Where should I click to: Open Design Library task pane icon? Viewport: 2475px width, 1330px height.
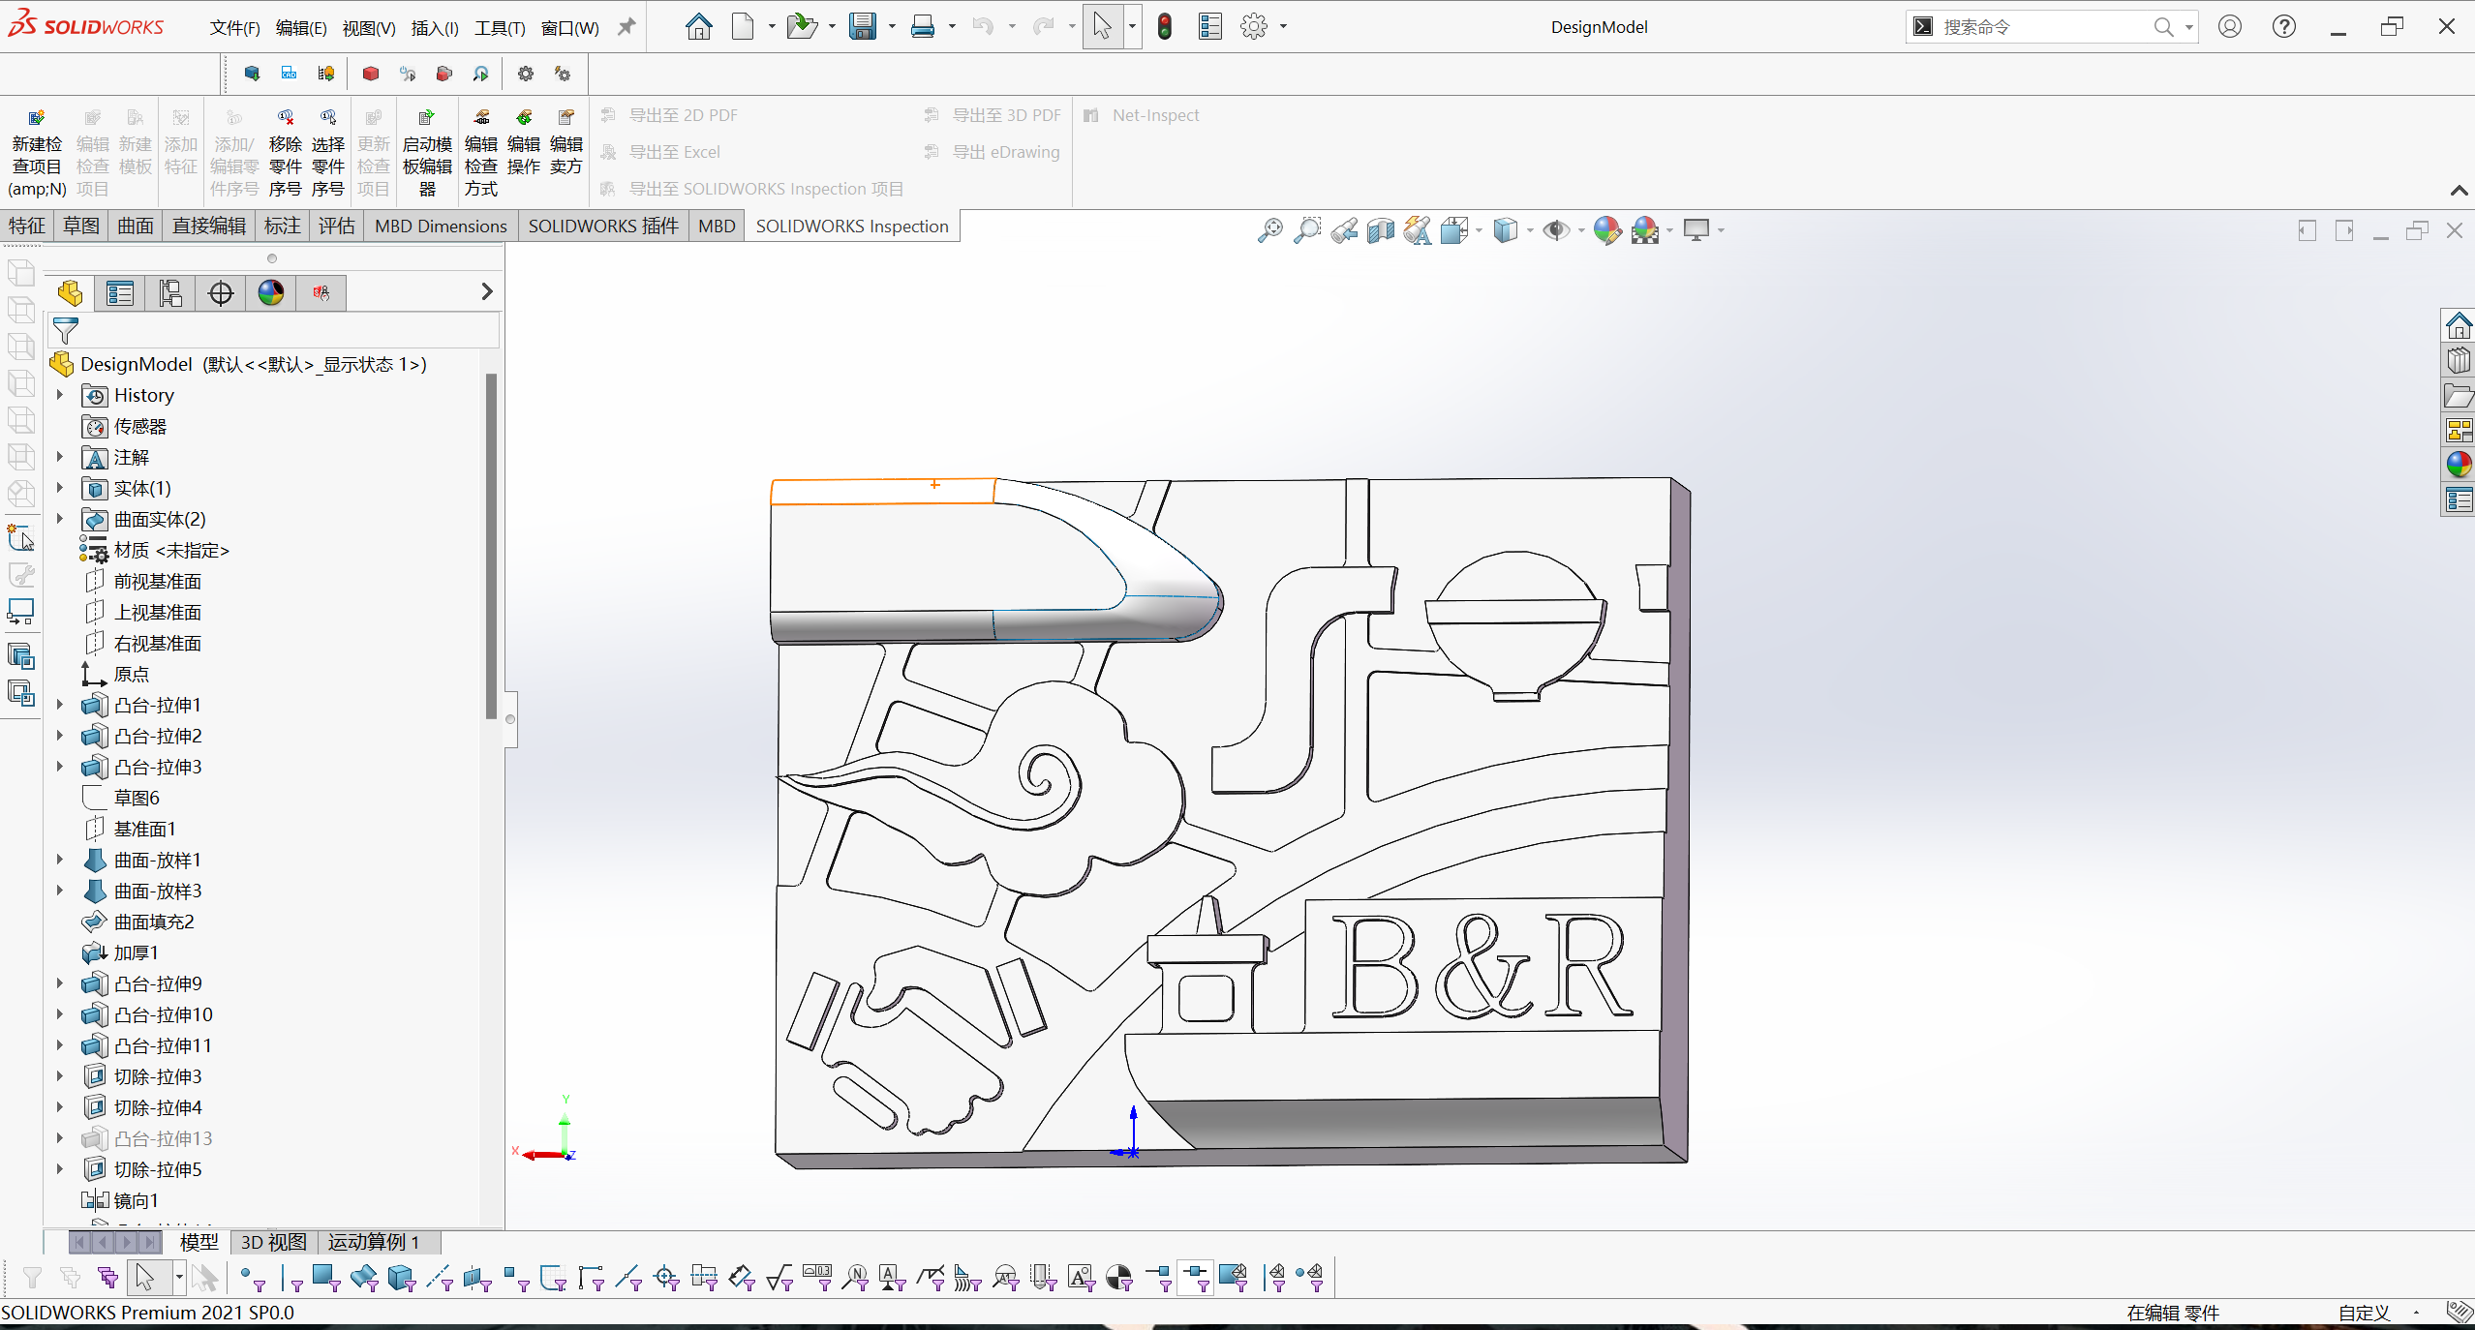pyautogui.click(x=2459, y=361)
